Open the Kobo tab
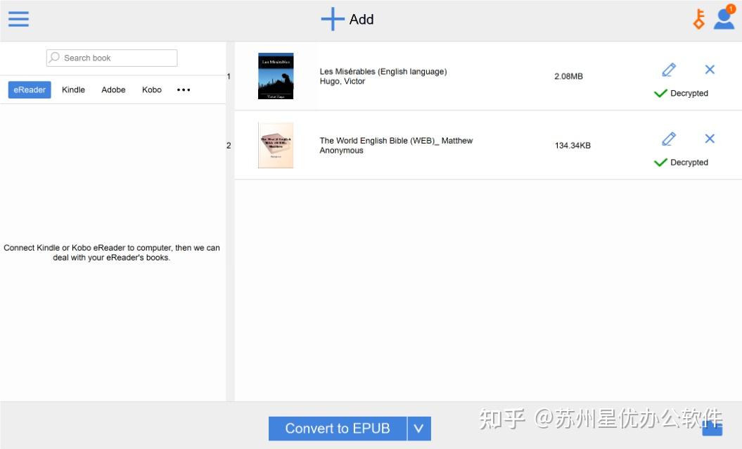Screen dimensions: 742x449 [151, 89]
